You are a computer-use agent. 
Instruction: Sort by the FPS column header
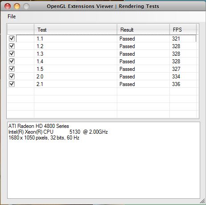[183, 29]
